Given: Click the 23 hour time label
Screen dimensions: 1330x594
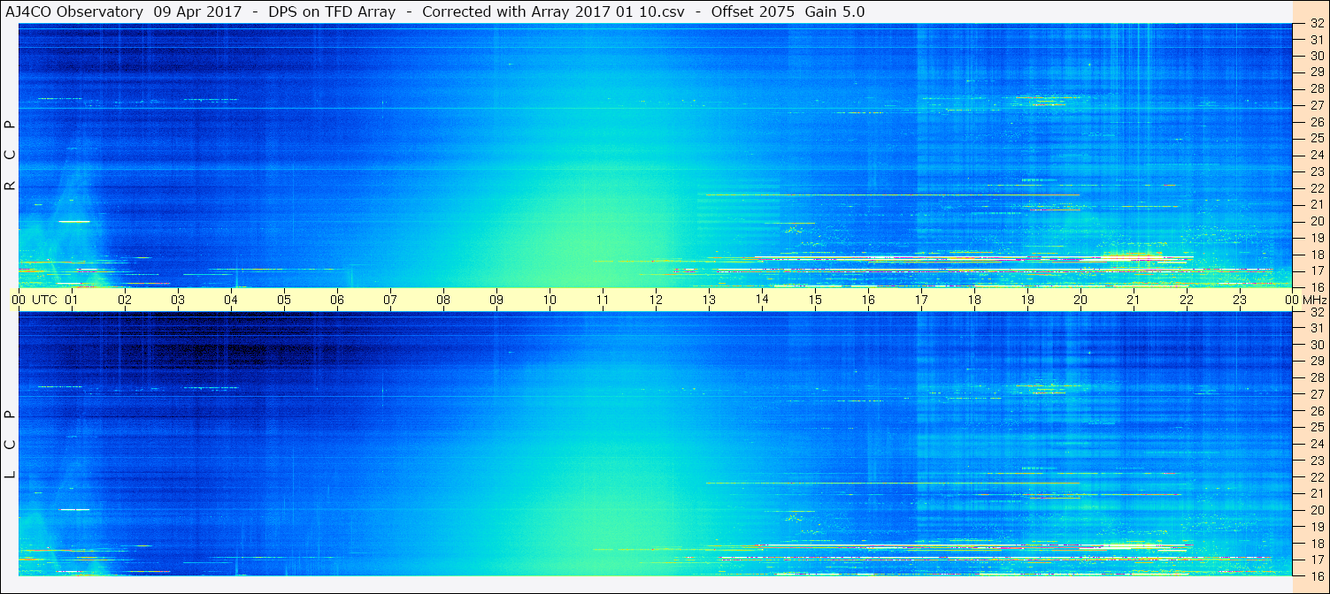Looking at the screenshot, I should (x=1240, y=300).
